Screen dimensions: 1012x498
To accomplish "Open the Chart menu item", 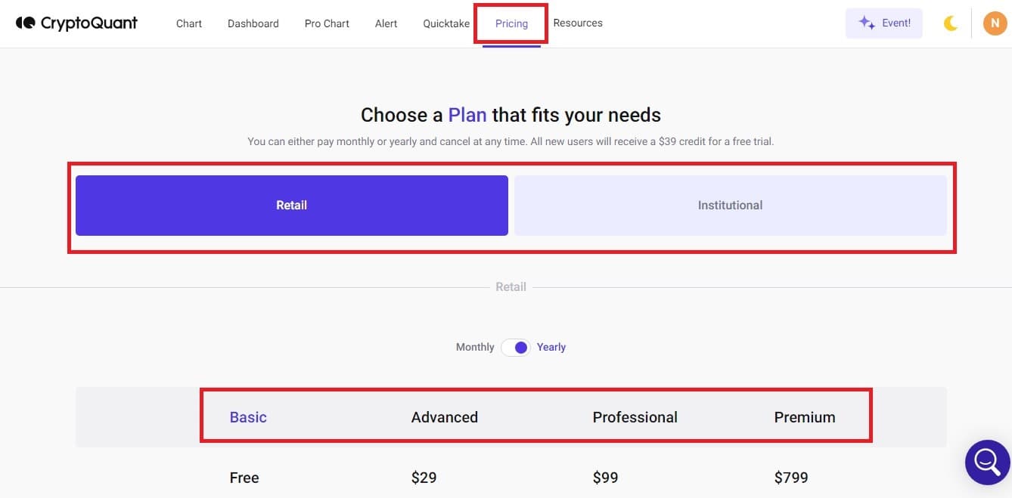I will click(x=189, y=23).
